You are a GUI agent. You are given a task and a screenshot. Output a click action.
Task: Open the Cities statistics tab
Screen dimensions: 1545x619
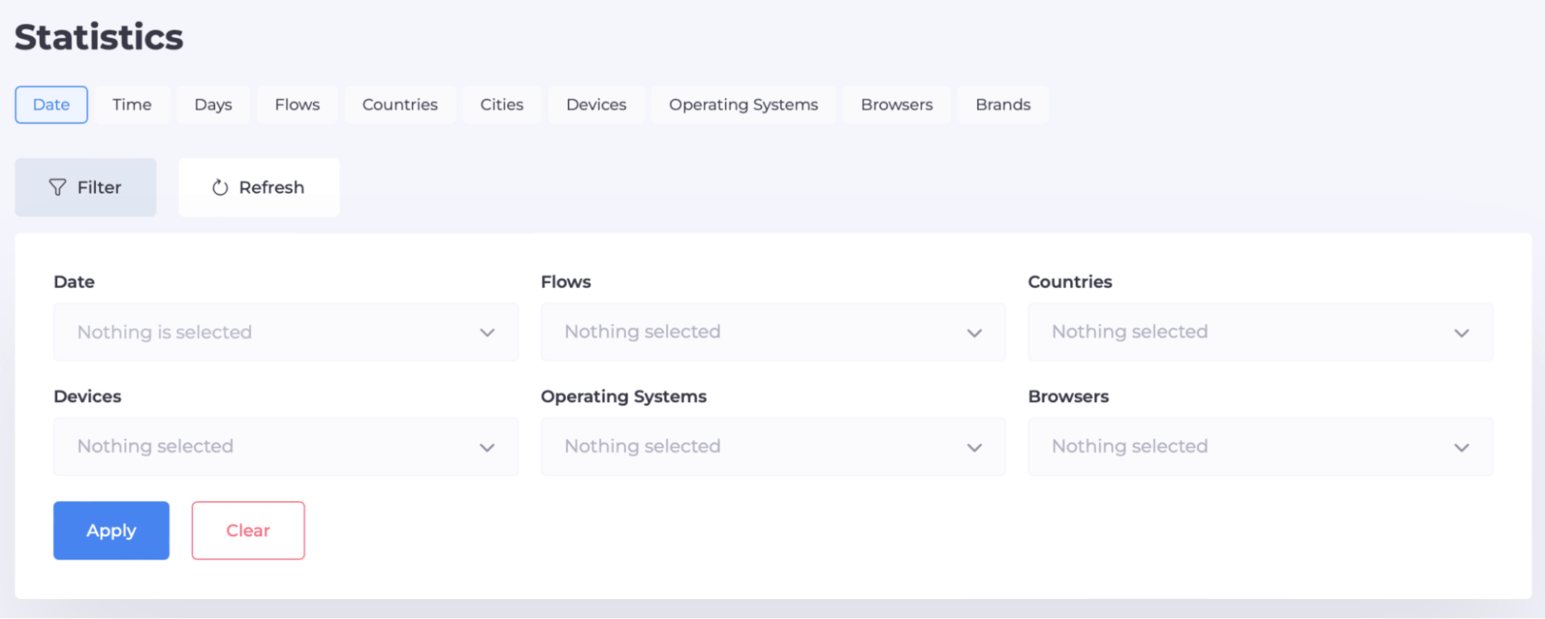[x=501, y=105]
